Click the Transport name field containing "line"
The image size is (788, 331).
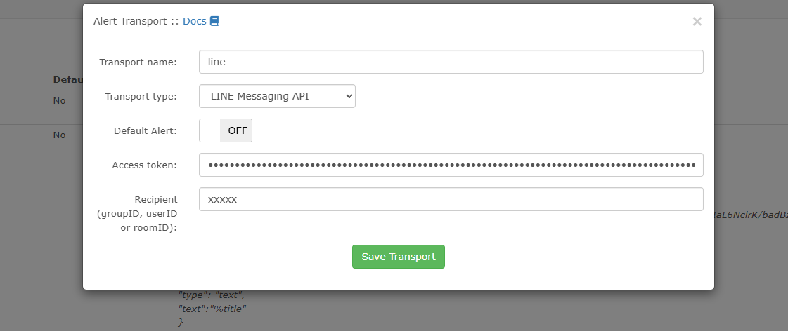coord(451,62)
